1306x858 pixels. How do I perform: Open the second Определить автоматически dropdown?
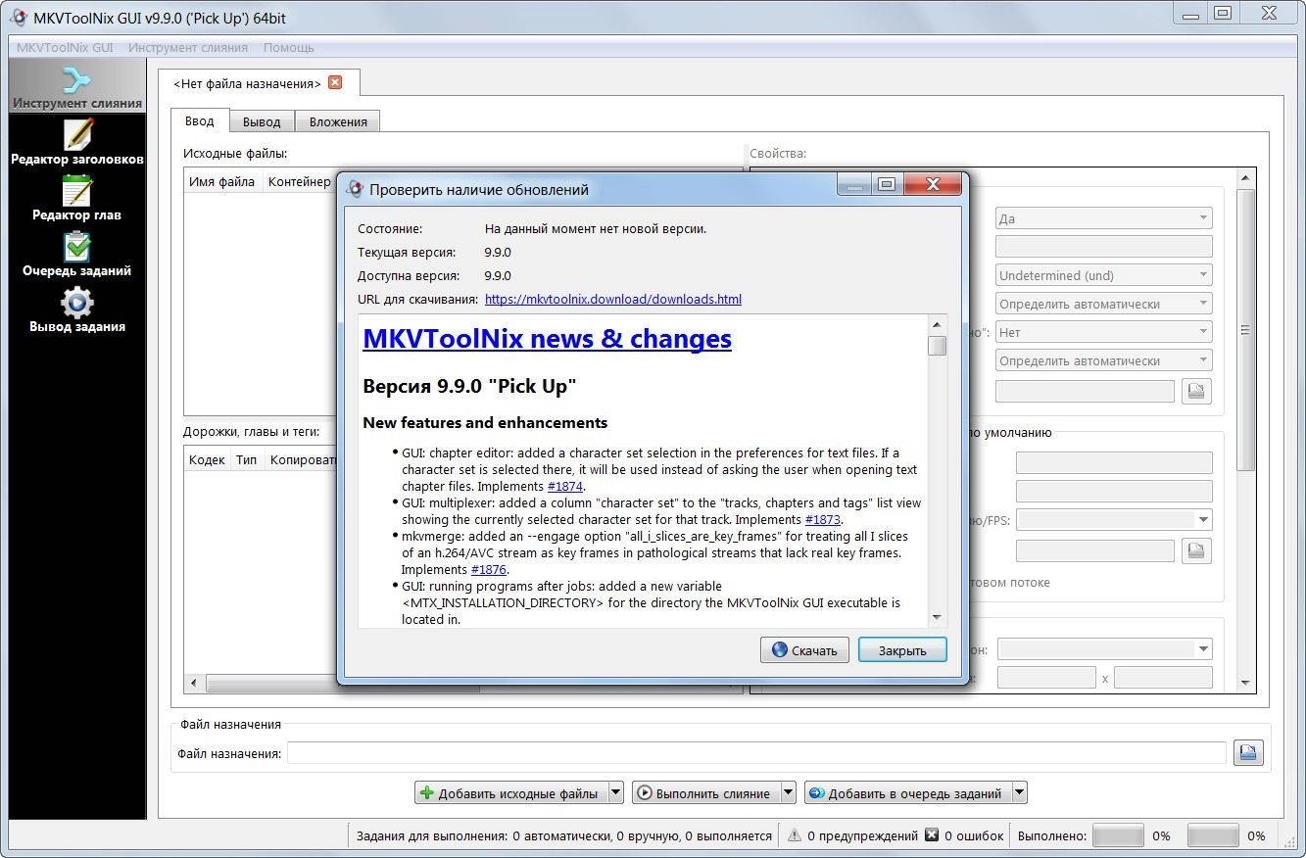coord(1104,360)
